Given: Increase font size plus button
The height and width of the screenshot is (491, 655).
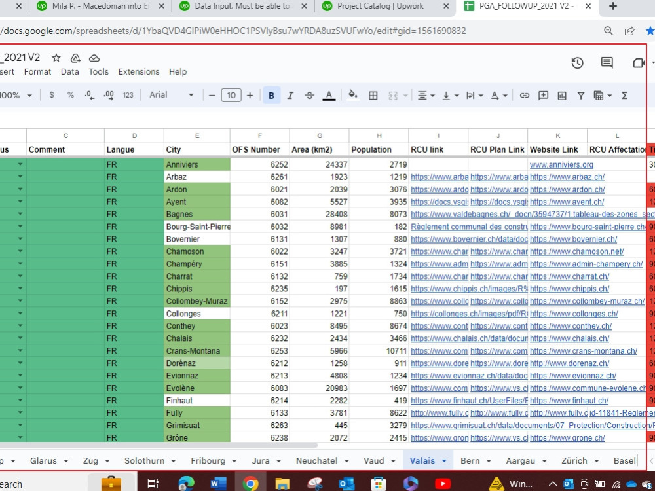Looking at the screenshot, I should (250, 96).
